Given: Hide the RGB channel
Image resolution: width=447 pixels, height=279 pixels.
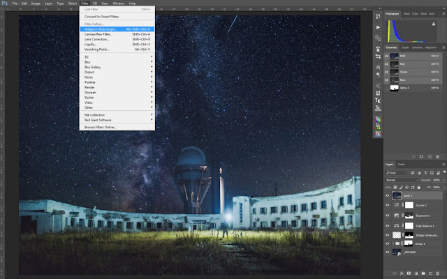Looking at the screenshot, I should tap(386, 56).
